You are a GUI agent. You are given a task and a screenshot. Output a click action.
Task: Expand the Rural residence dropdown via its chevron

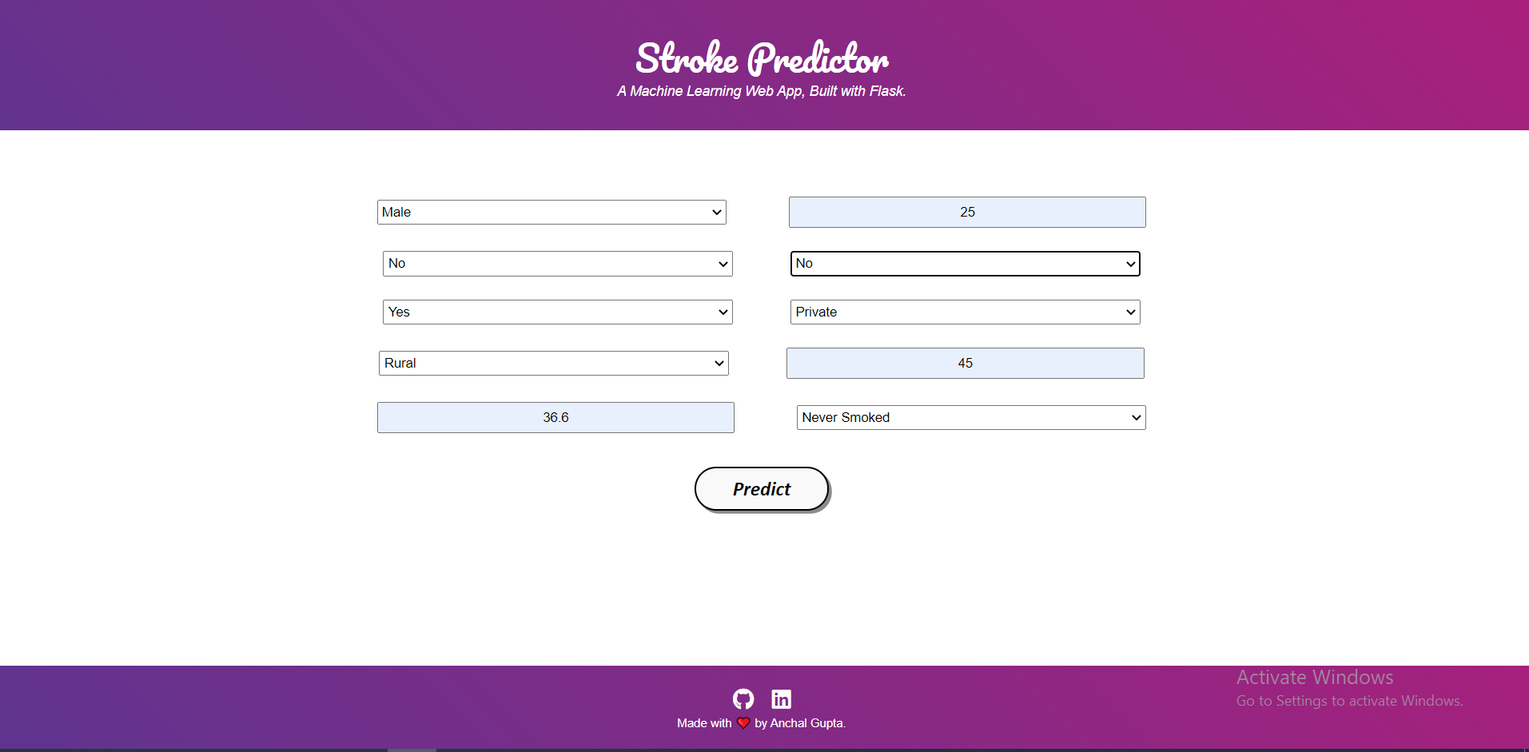click(718, 363)
